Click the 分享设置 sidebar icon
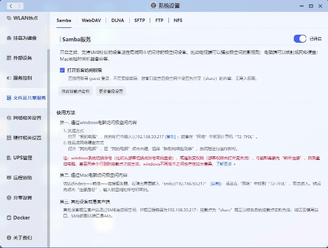This screenshot has height=248, width=328. pyautogui.click(x=9, y=198)
